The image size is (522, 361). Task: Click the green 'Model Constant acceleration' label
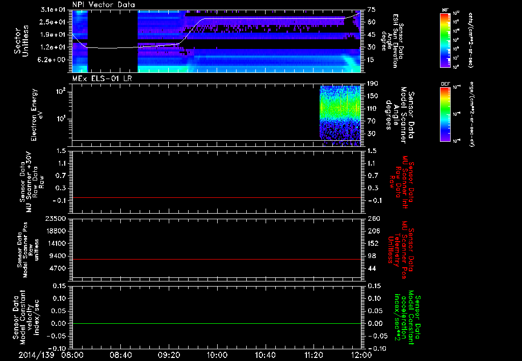pos(407,317)
